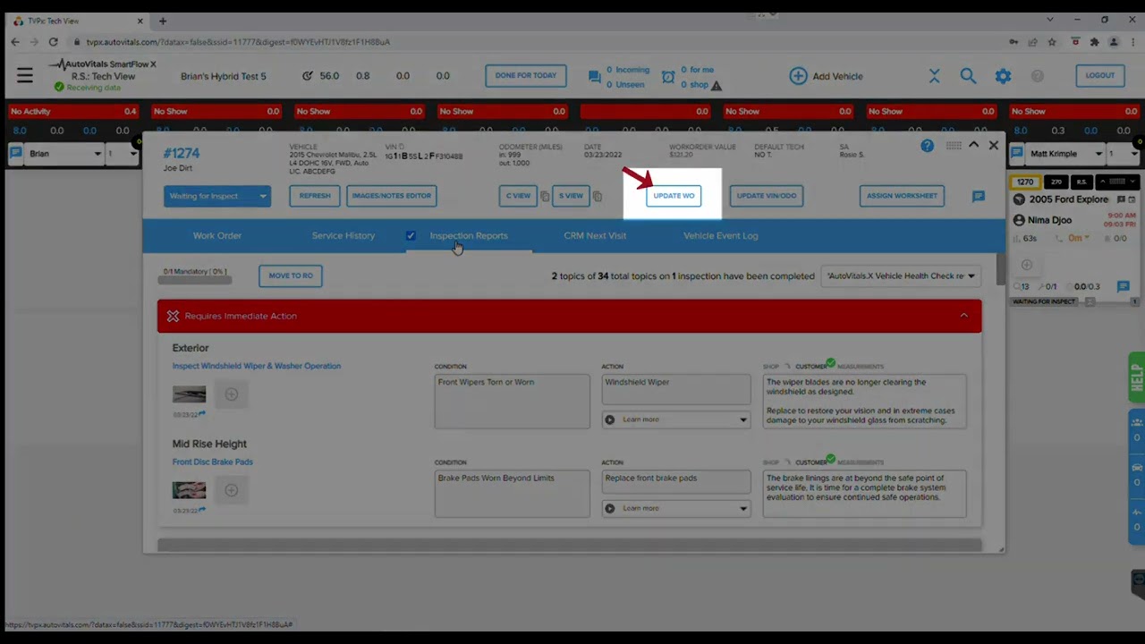Select the TVPx Tech View browser tab
1145x644 pixels.
pos(79,21)
